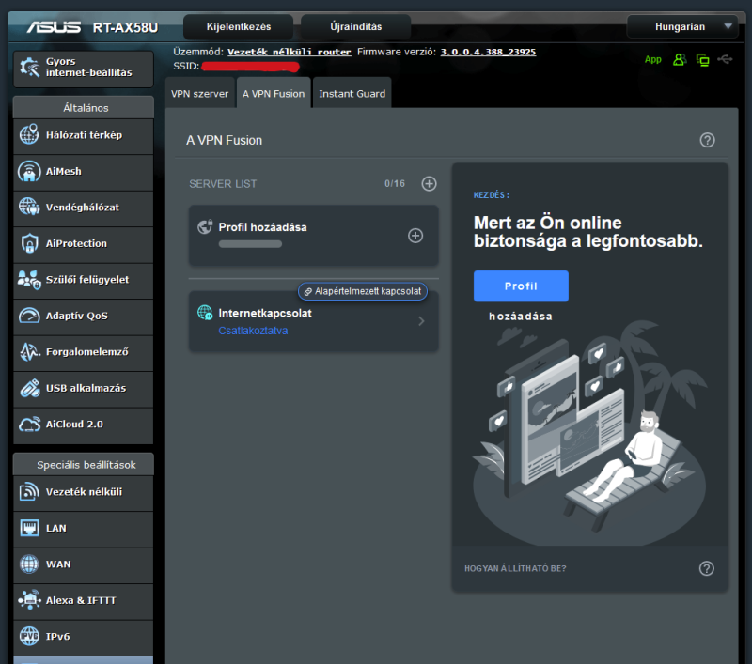
Task: Click the redacted SSID value
Action: pyautogui.click(x=250, y=66)
